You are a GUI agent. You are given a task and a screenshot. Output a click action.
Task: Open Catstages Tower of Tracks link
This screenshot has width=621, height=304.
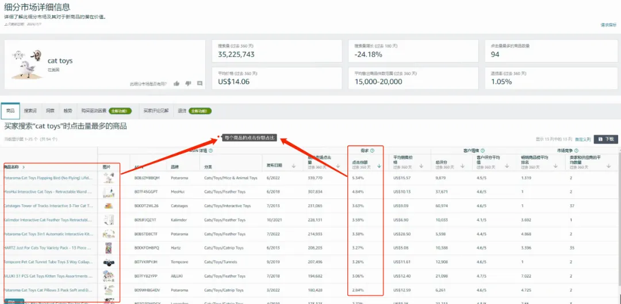coord(48,205)
